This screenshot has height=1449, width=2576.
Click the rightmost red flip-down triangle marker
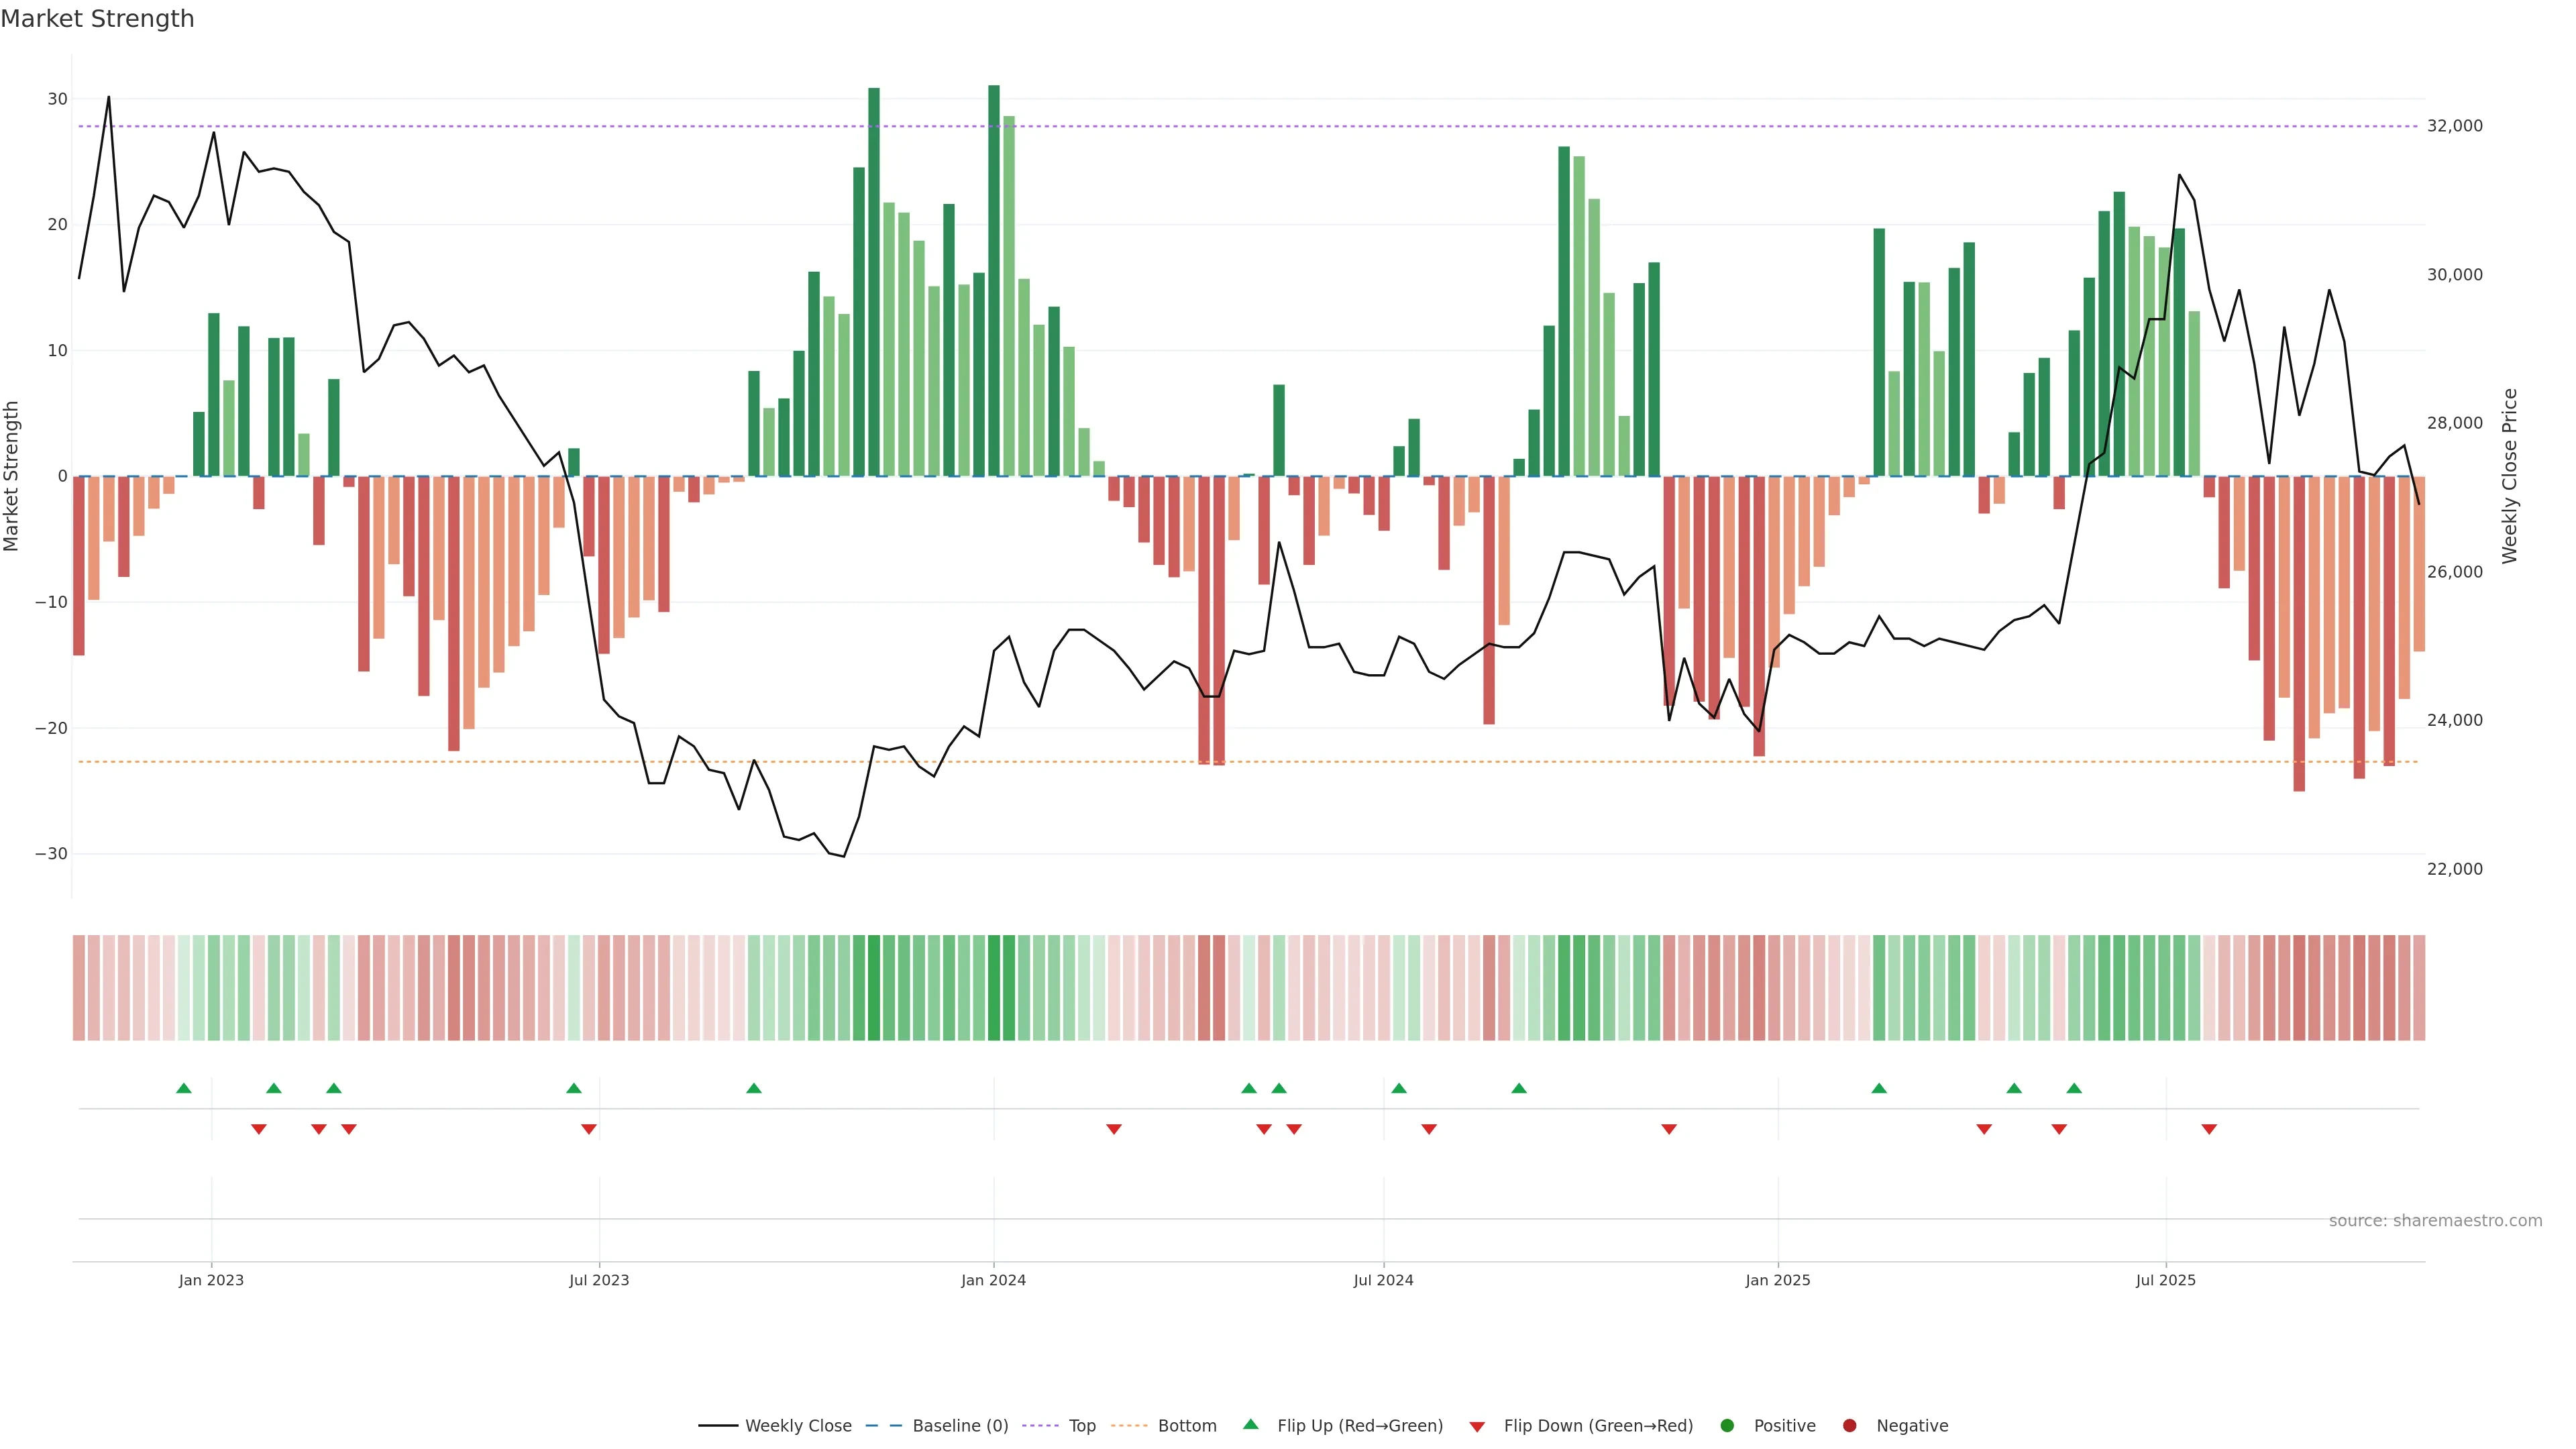tap(2209, 1129)
